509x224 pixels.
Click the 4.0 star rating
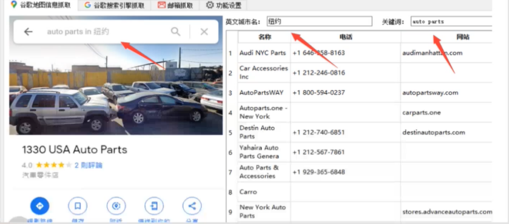coord(46,165)
